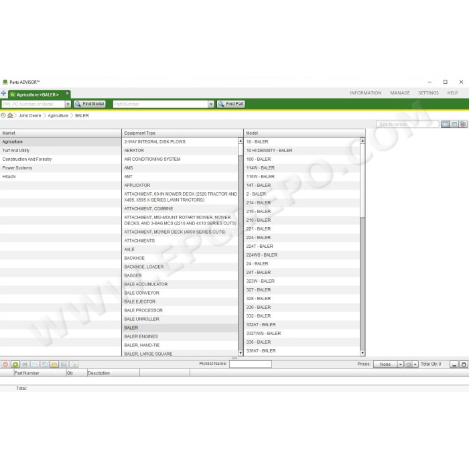469x469 pixels.
Task: Select Agriculture market row
Action: coord(61,142)
